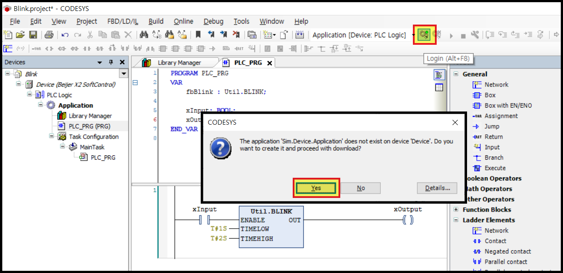The width and height of the screenshot is (563, 273).
Task: Click the New Project toolbar icon
Action: [8, 35]
